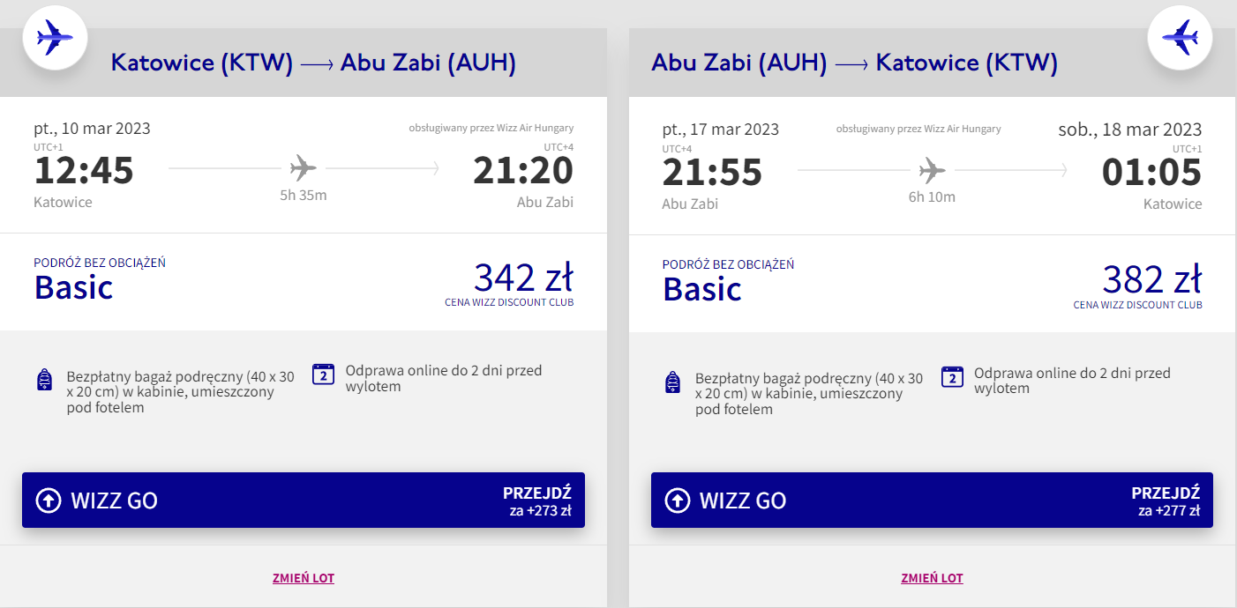Click the up-arrow icon on return WIZZ GO
1237x608 pixels.
click(677, 500)
